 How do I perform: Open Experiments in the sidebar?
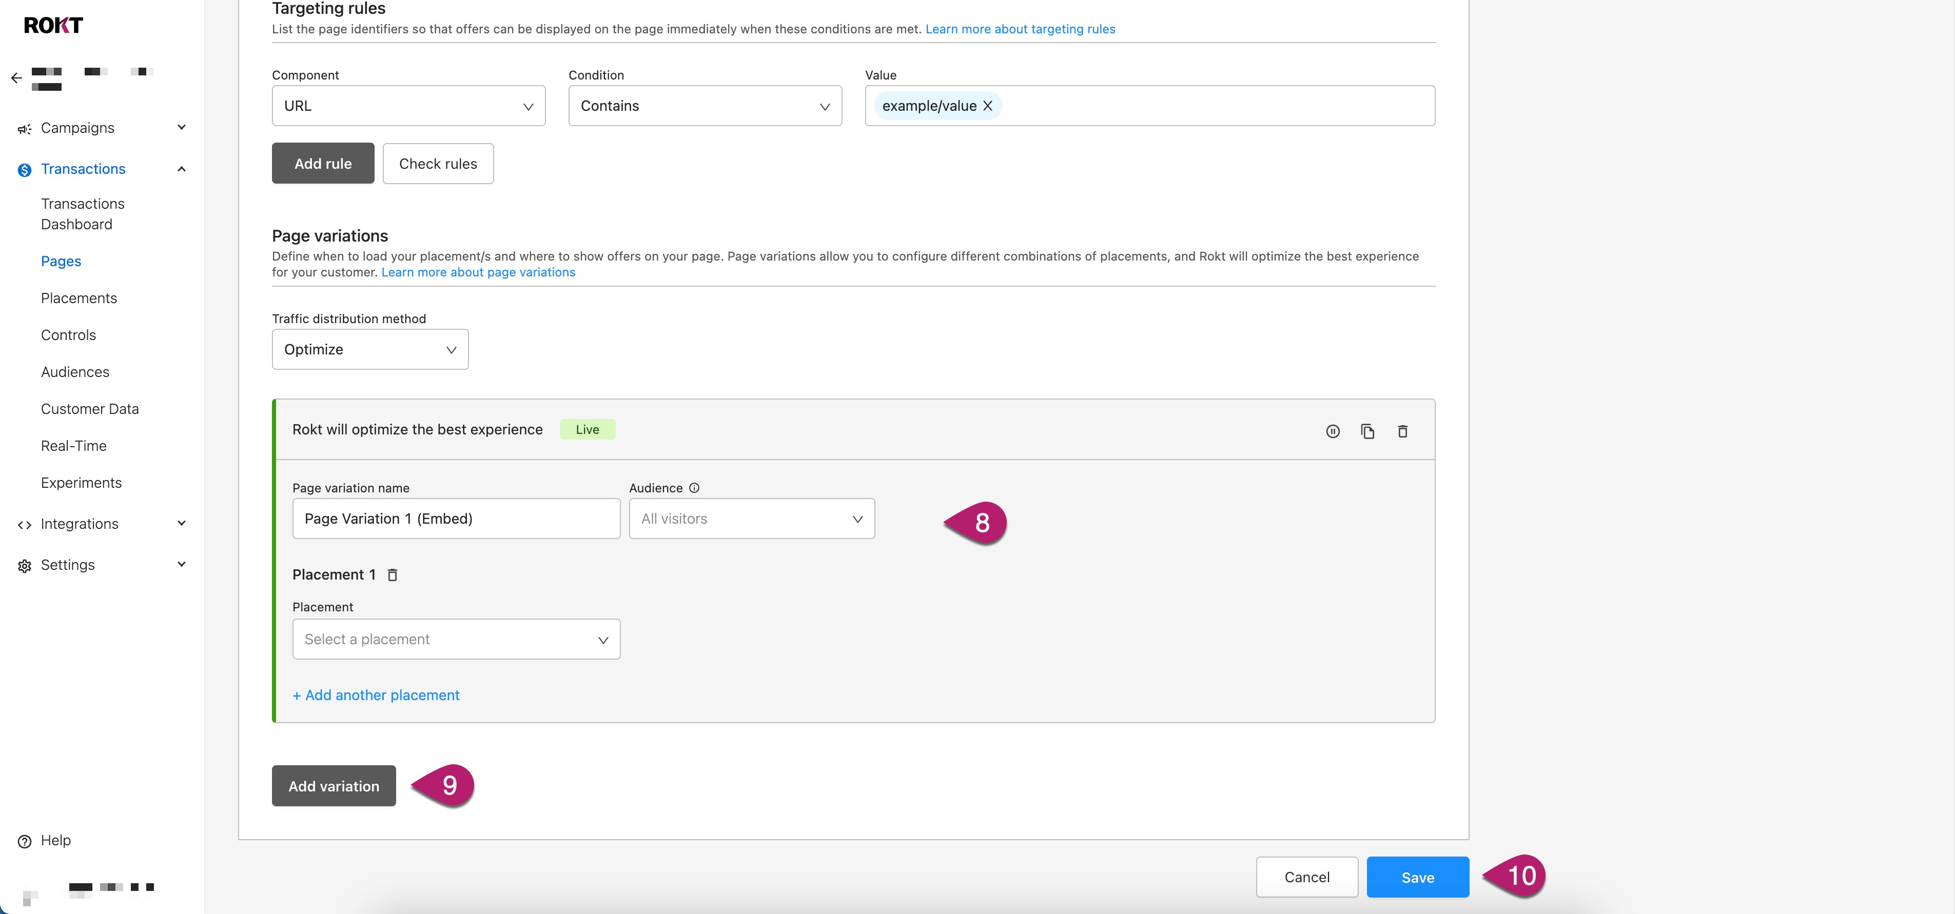click(x=81, y=483)
